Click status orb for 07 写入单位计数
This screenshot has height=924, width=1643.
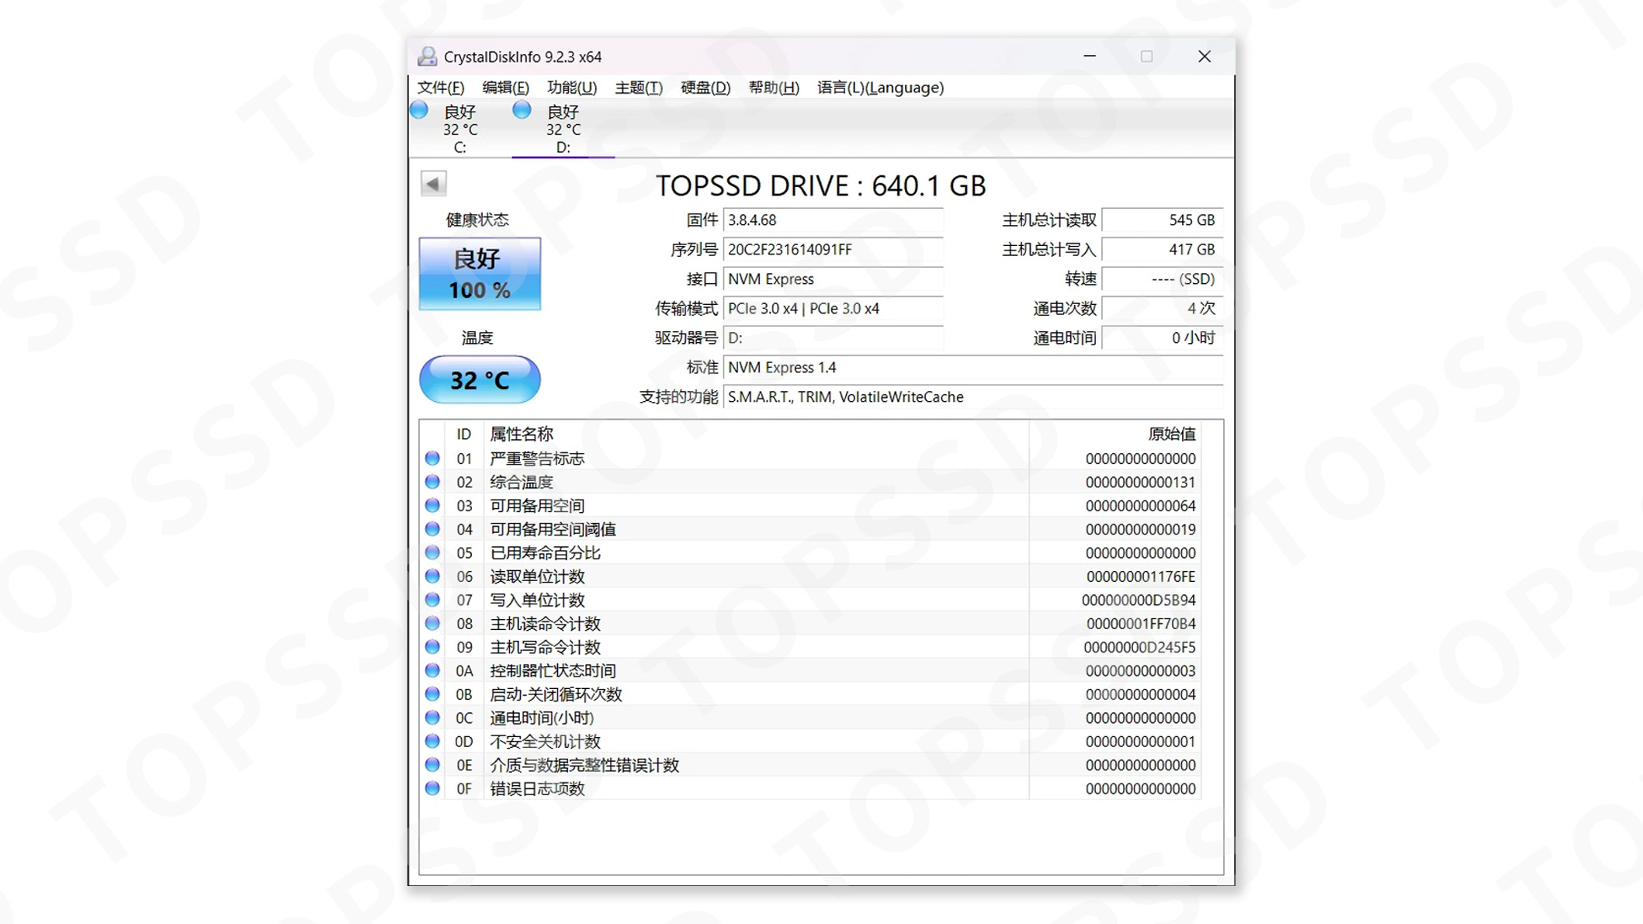[432, 600]
